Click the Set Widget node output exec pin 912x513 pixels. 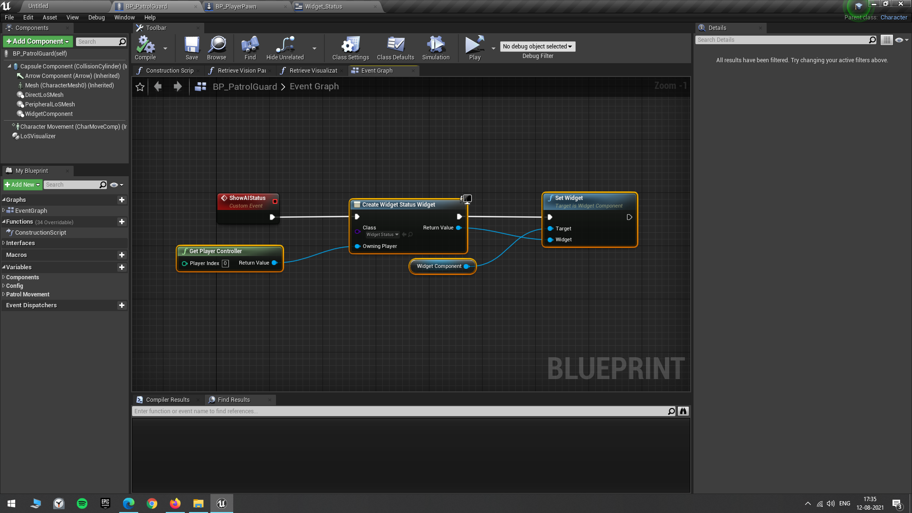(x=629, y=217)
